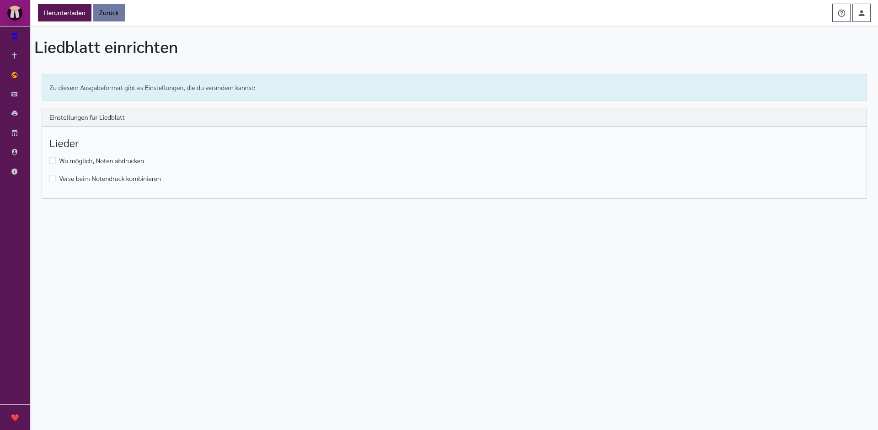This screenshot has height=430, width=878.
Task: Open the admin shield sidebar icon
Action: [x=15, y=152]
